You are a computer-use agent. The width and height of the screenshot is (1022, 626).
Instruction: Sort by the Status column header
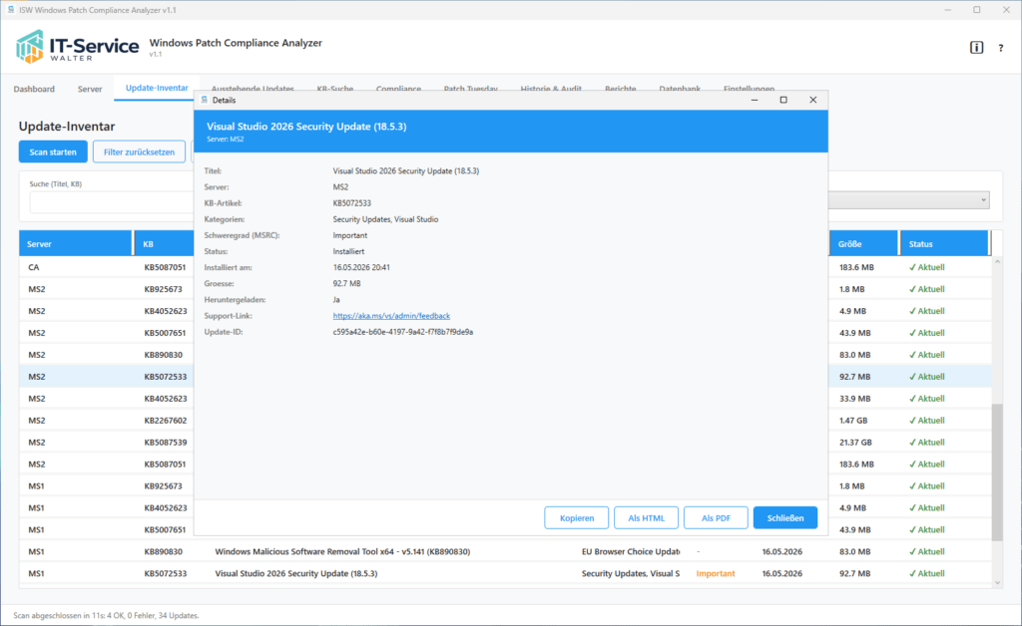944,244
